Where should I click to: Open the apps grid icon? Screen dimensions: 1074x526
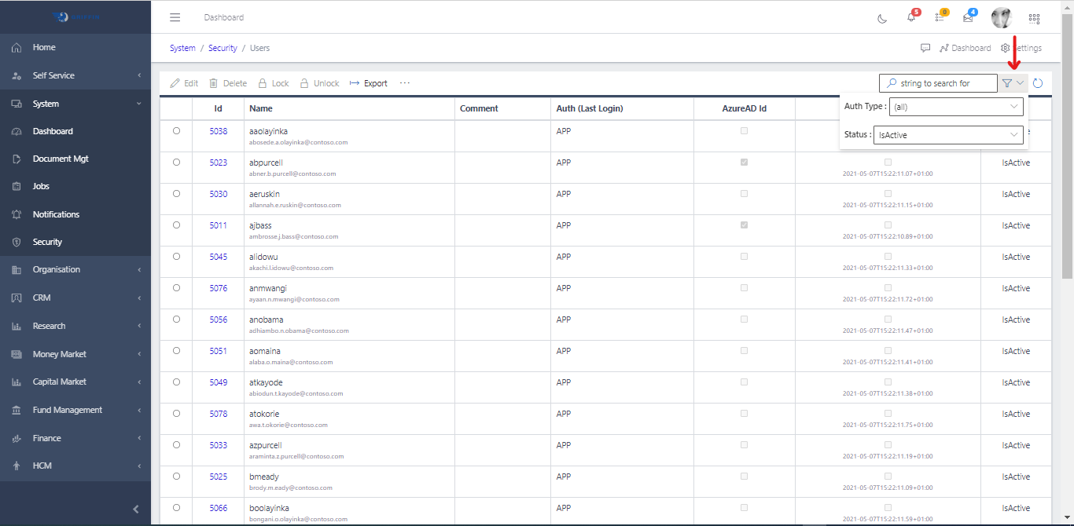click(x=1034, y=18)
